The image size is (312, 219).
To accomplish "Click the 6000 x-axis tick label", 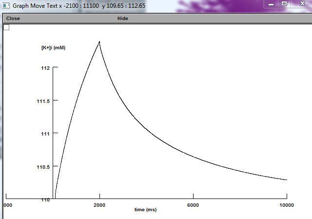I will coord(193,205).
